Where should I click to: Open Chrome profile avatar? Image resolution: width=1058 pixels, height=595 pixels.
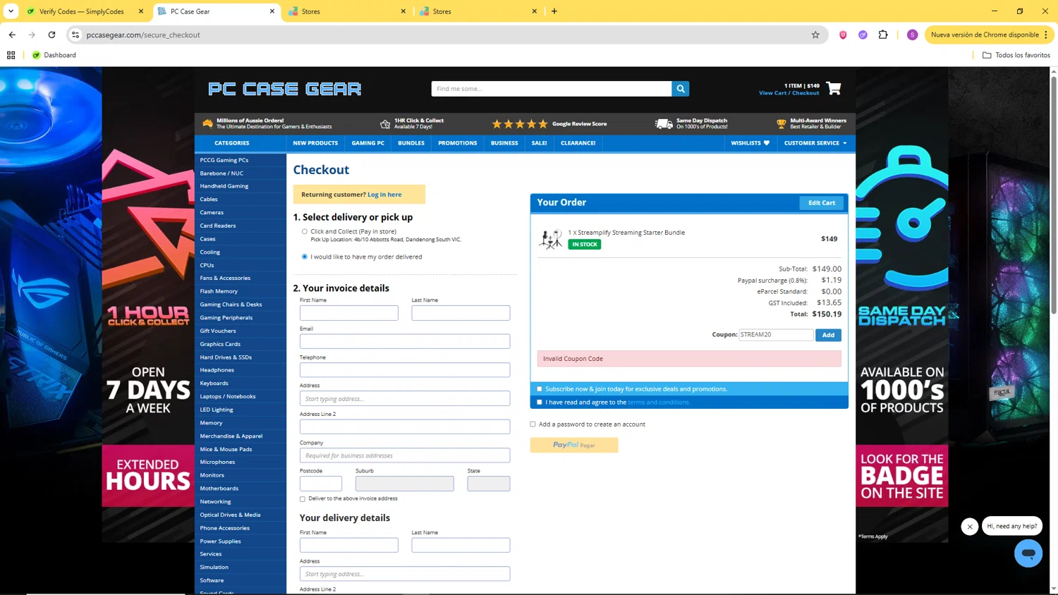click(912, 35)
